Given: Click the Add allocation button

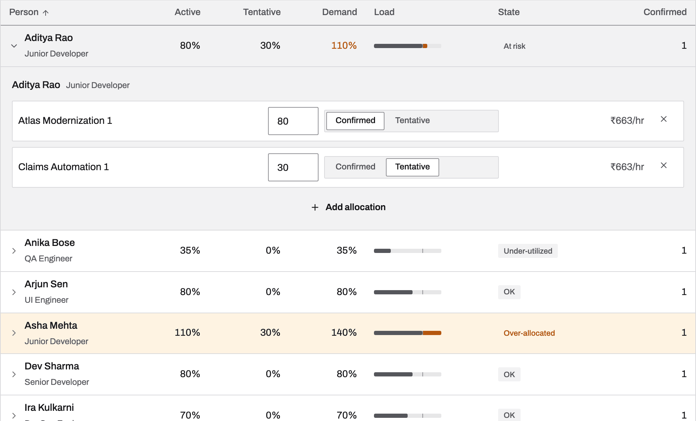Looking at the screenshot, I should point(348,207).
